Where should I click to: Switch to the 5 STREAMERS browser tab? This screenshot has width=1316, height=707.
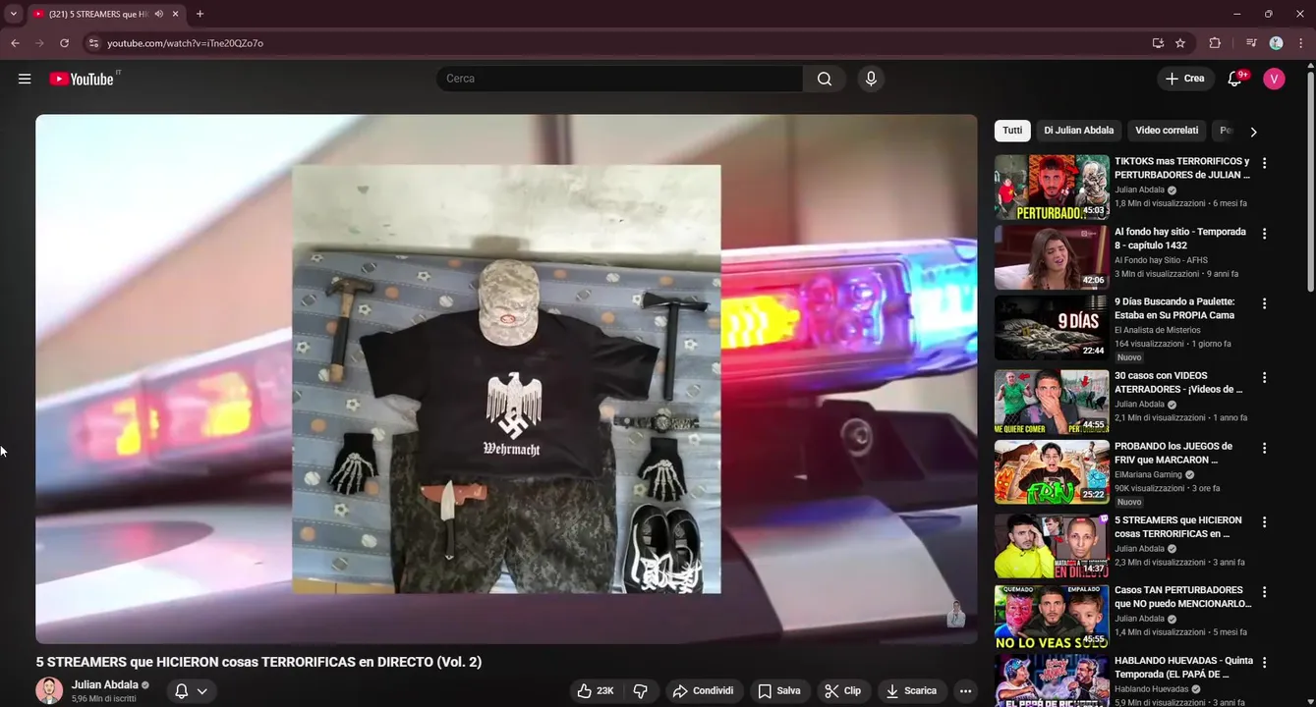click(x=106, y=14)
